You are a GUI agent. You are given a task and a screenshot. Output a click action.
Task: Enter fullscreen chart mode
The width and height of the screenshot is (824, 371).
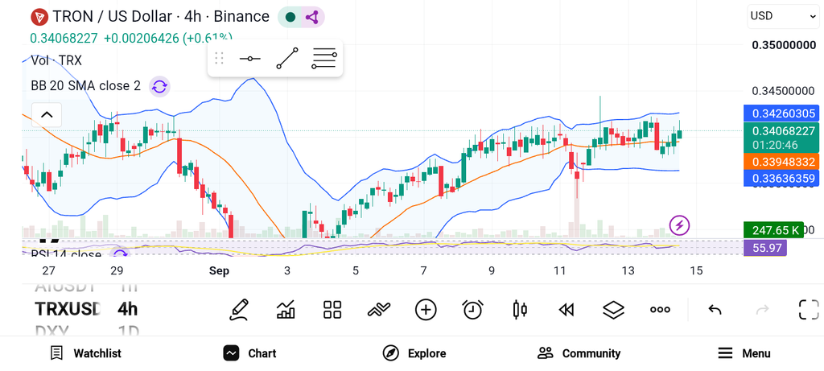click(x=809, y=310)
